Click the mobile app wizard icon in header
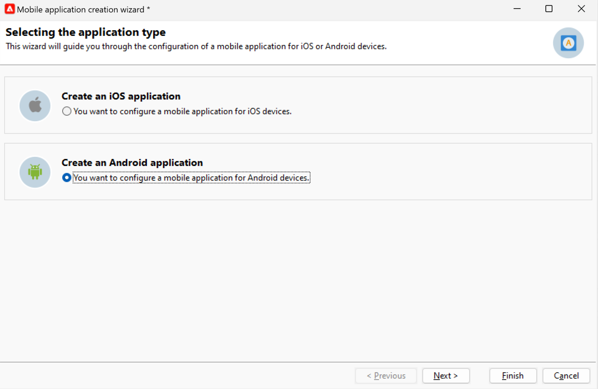This screenshot has height=389, width=598. 568,43
